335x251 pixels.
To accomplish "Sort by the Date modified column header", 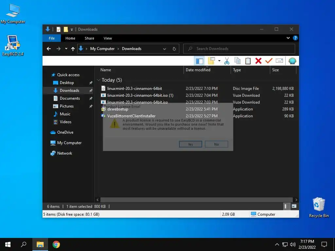I will (198, 70).
